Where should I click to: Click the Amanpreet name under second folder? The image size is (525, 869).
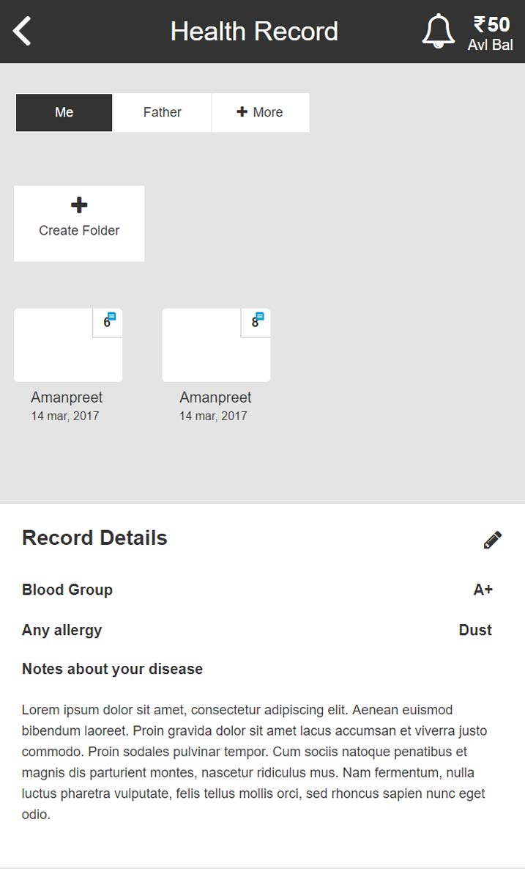click(215, 397)
